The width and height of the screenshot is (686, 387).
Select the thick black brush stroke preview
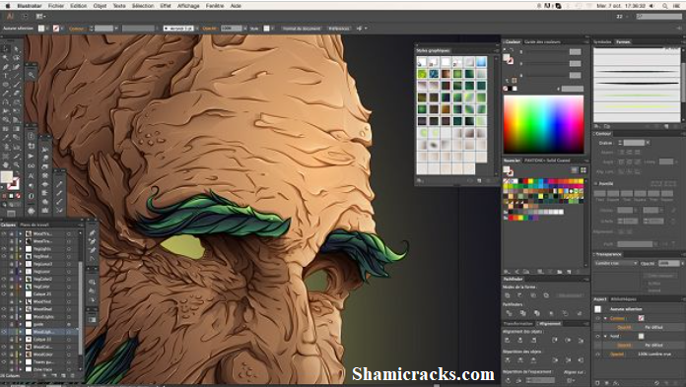click(637, 83)
